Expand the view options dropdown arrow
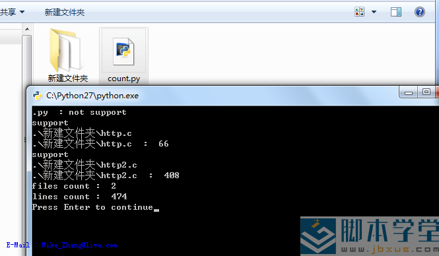 [374, 12]
